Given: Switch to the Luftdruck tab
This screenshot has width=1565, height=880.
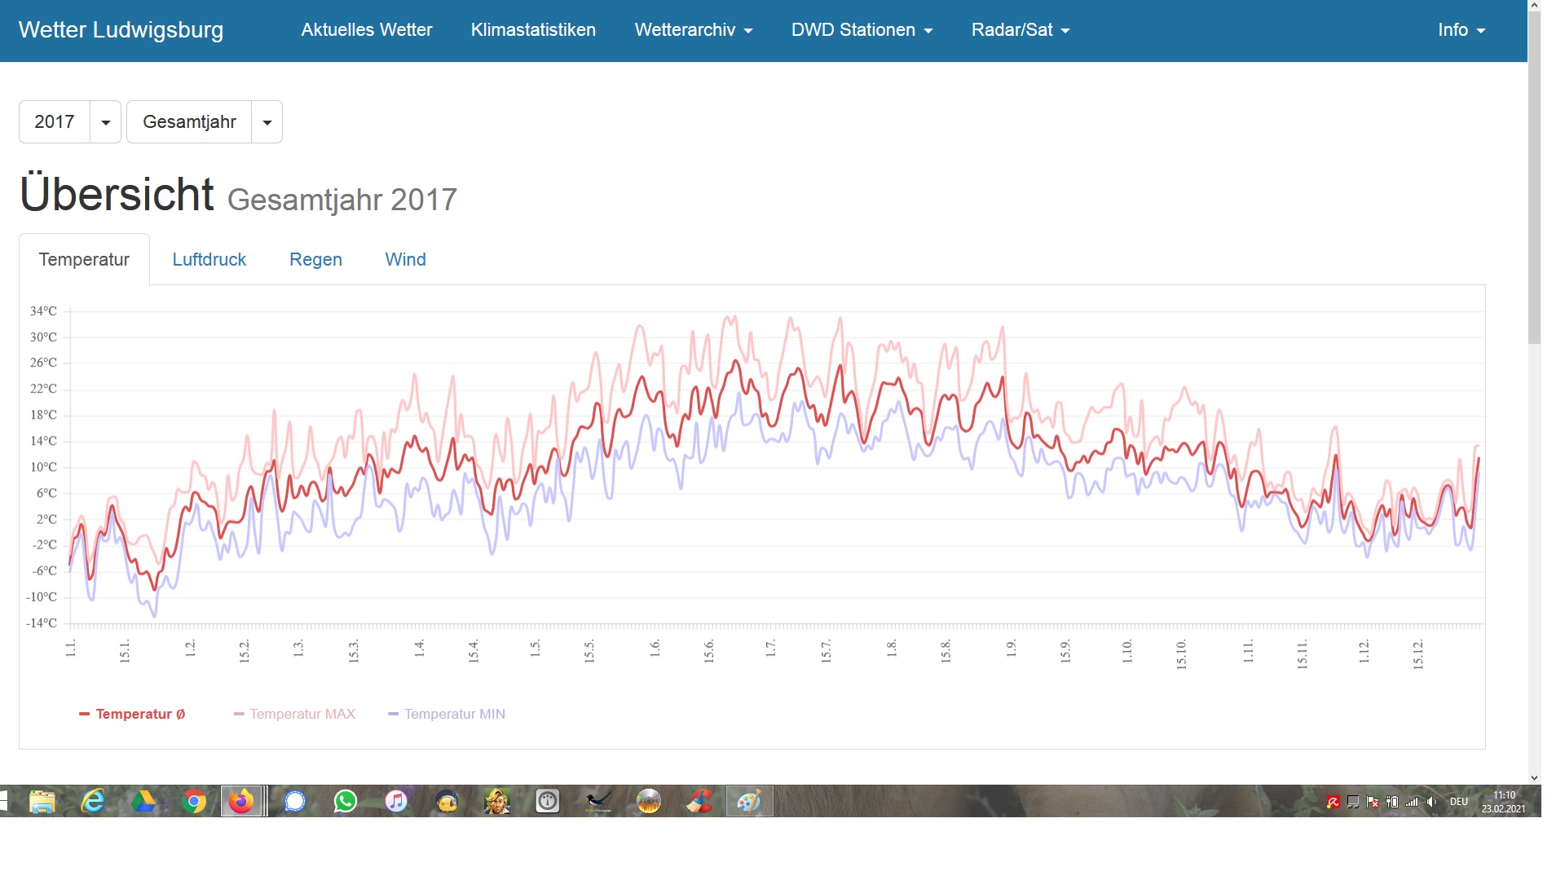Looking at the screenshot, I should (209, 259).
